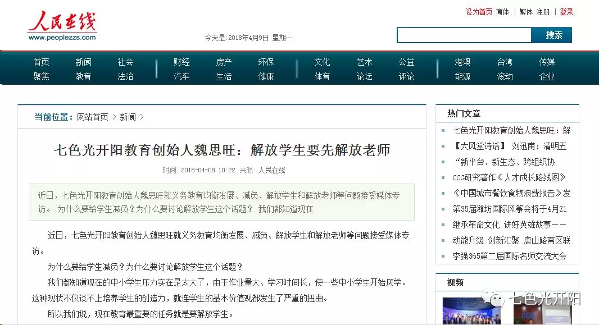Screen dimensions: 599x325
Task: Open hot article 李强365第二届国际名师交流大会
Action: tap(510, 256)
